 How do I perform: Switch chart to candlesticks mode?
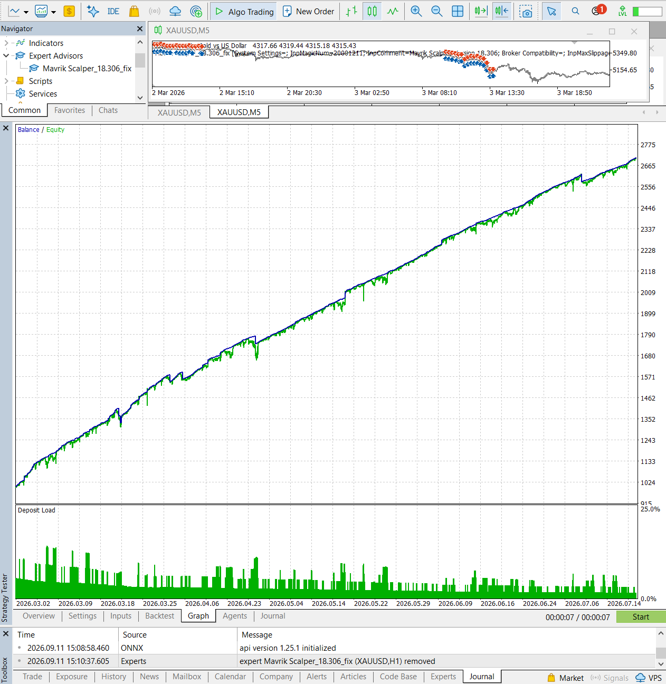(x=372, y=11)
